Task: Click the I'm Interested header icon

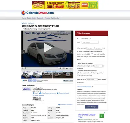Action: tap(78, 33)
